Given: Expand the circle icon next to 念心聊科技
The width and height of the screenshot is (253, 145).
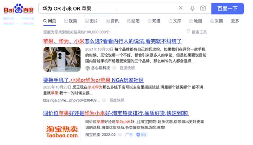Looking at the screenshot, I should pyautogui.click(x=114, y=68).
